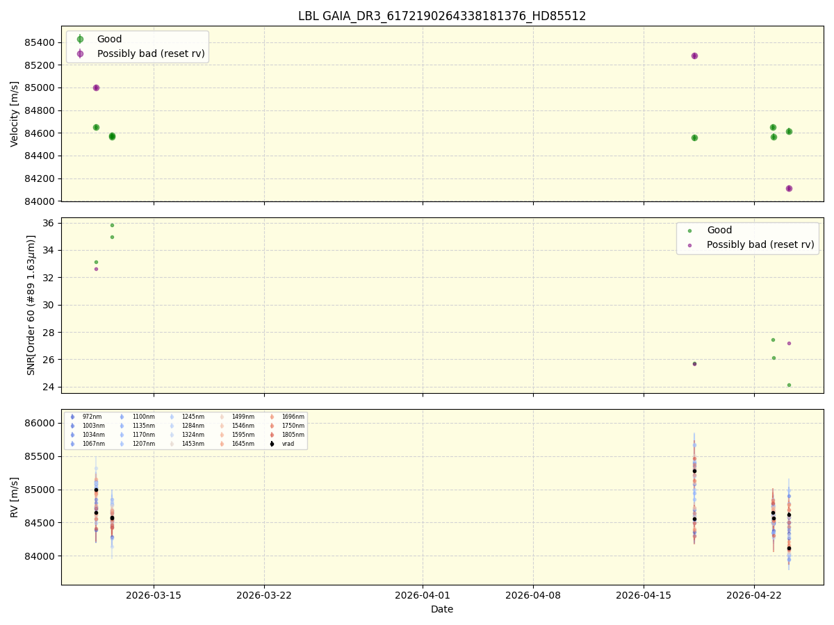Click the 86000 RV tick label
The width and height of the screenshot is (834, 625).
(x=41, y=424)
